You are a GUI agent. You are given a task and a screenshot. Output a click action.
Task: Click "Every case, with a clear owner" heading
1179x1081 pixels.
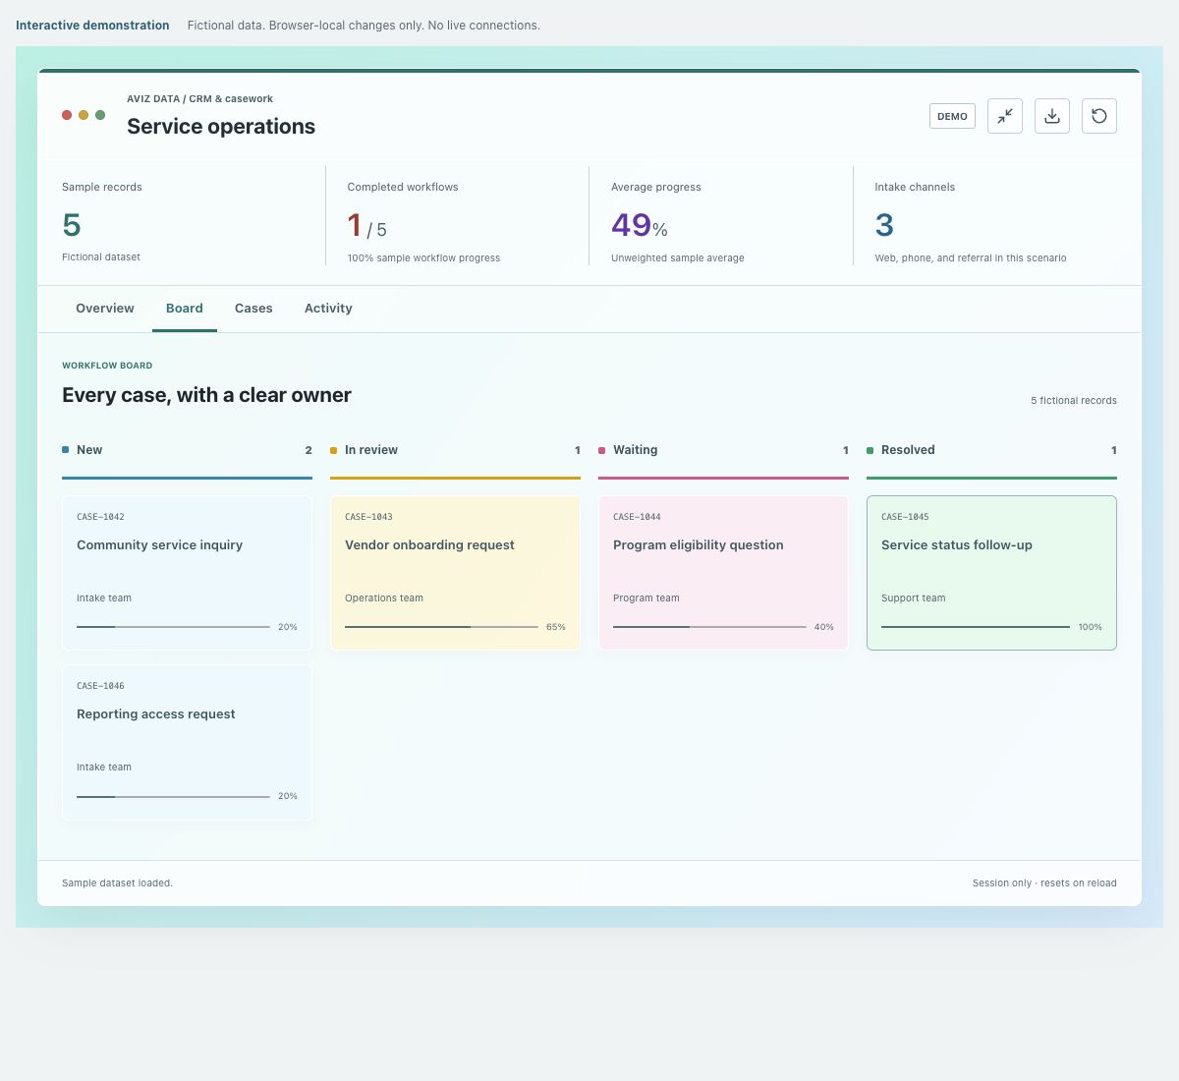coord(206,395)
